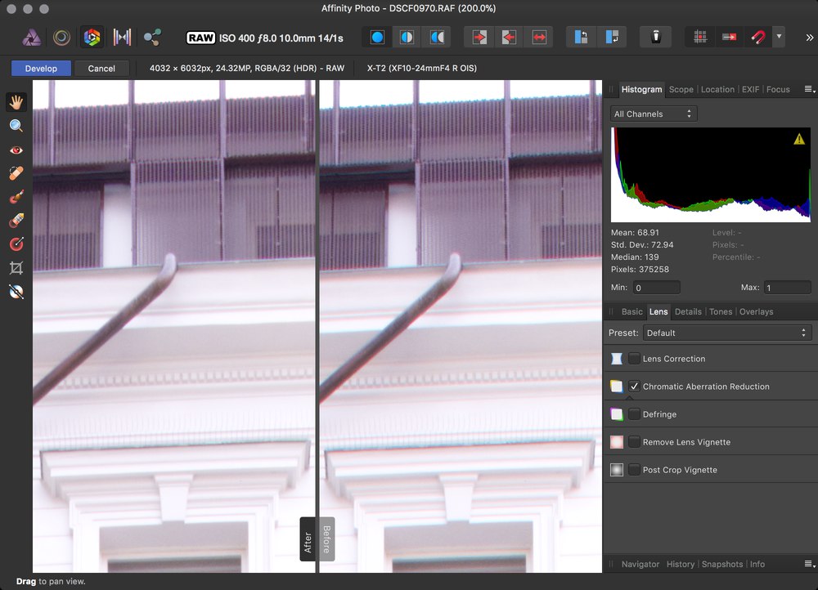
Task: Open the Info tab
Action: tap(757, 564)
